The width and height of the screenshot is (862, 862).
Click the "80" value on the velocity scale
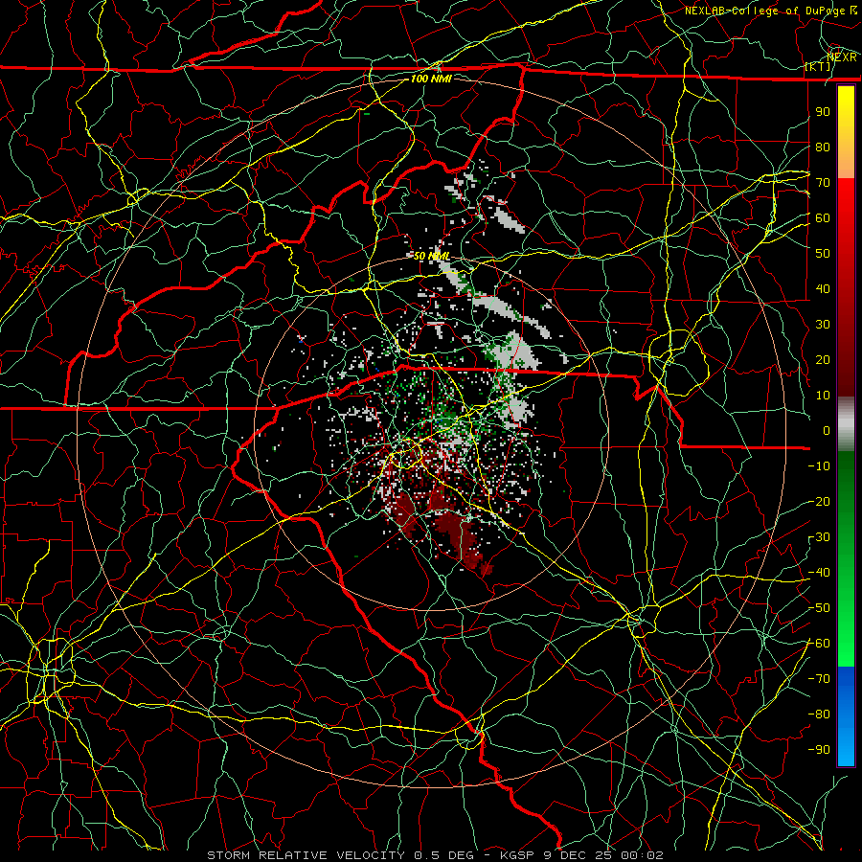pyautogui.click(x=823, y=147)
